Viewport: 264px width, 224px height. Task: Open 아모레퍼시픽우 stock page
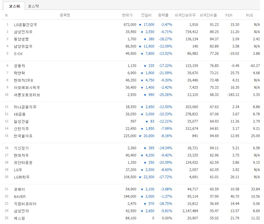27,88
